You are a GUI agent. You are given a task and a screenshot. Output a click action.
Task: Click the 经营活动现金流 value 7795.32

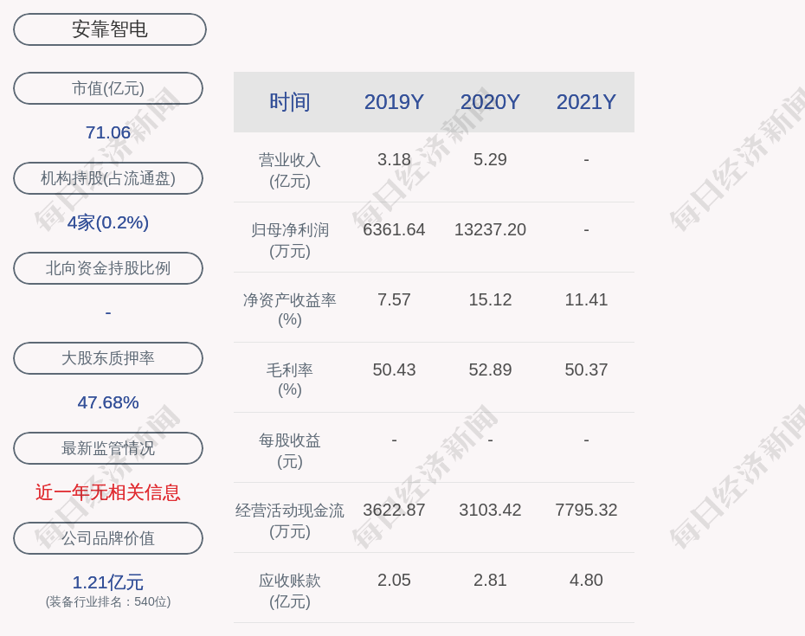pos(586,510)
